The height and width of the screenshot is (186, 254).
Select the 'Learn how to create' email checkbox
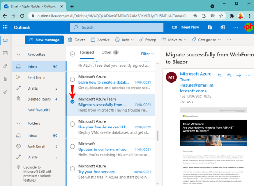[73, 79]
